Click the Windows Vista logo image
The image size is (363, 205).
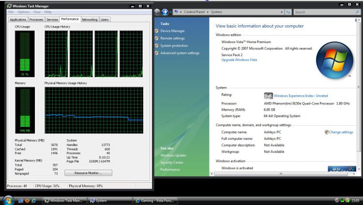point(334,60)
